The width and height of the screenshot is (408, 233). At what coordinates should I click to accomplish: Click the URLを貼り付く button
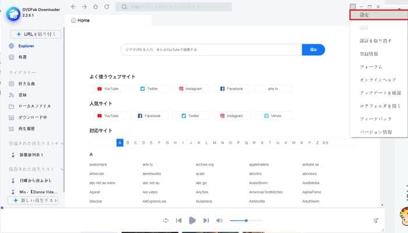(36, 34)
